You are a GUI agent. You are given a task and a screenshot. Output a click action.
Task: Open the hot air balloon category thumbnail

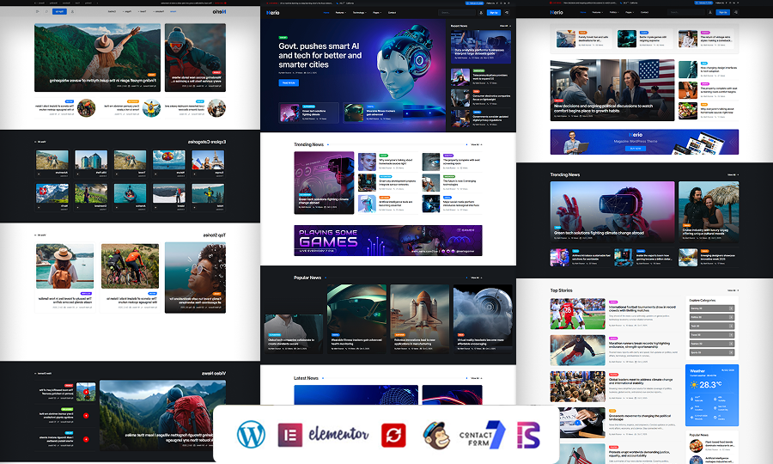point(168,161)
